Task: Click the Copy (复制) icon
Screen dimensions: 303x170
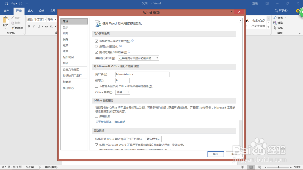Action: [x=13, y=23]
